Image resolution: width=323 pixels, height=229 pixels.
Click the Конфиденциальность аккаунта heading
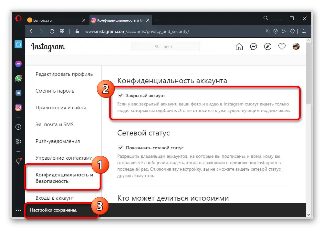click(172, 81)
